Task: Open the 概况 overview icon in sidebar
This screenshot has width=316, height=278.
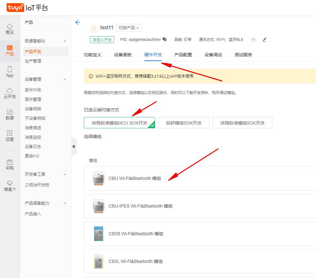Action: click(x=9, y=29)
